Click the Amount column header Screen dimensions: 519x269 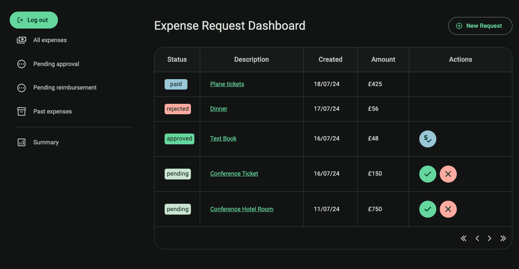(x=383, y=59)
